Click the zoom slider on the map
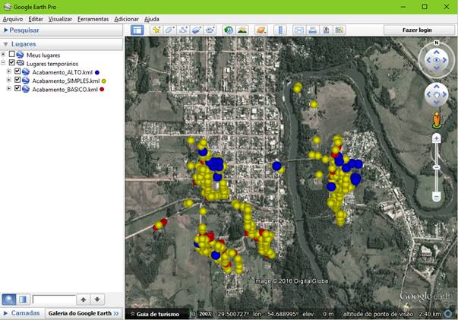The height and width of the screenshot is (320, 458). point(436,167)
